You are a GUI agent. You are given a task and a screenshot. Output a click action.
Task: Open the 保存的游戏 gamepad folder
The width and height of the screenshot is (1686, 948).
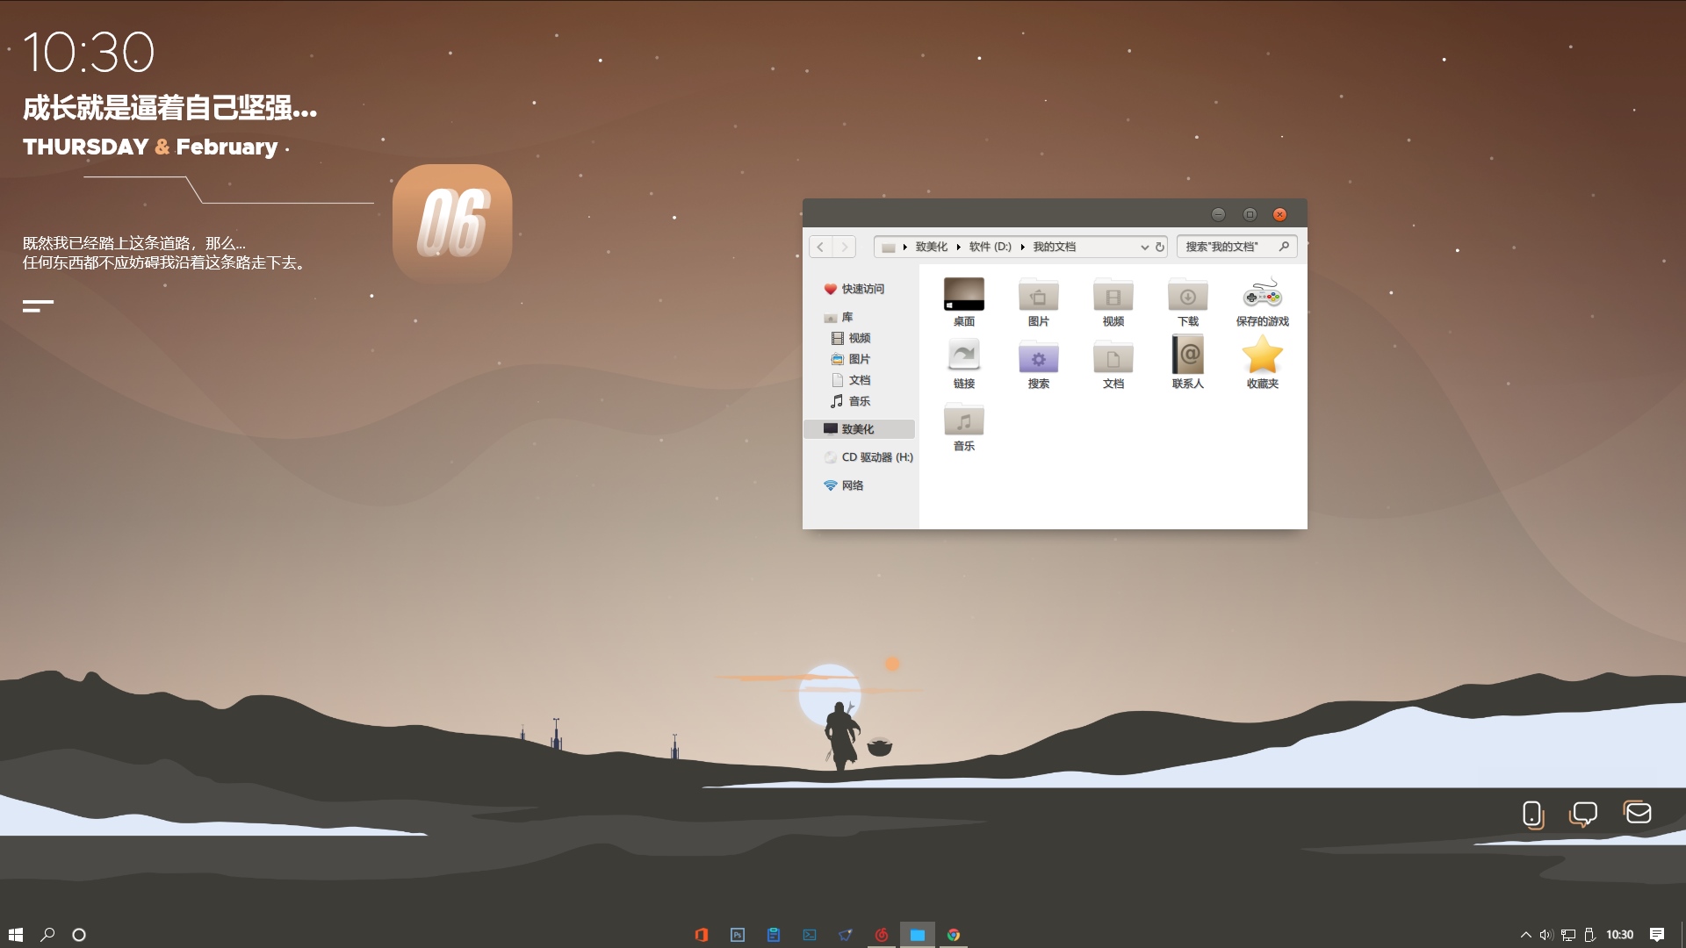[1262, 302]
